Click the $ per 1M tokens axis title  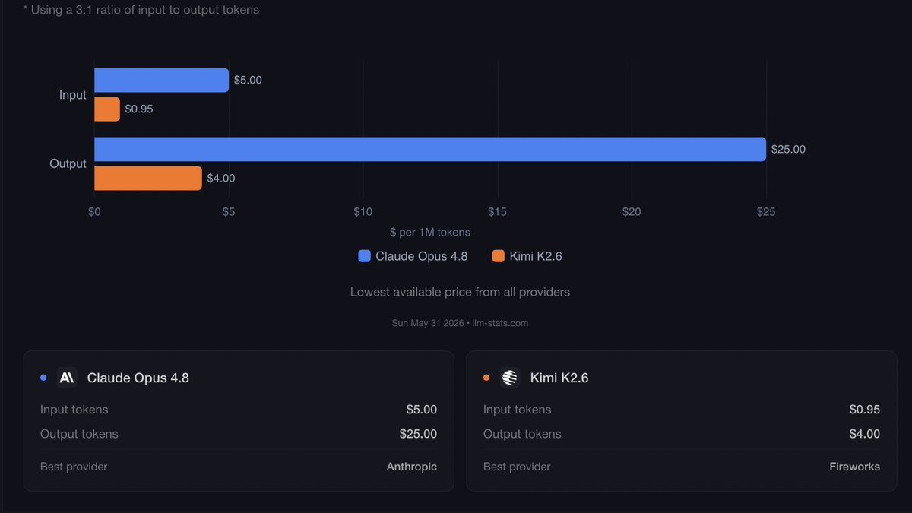pyautogui.click(x=430, y=232)
